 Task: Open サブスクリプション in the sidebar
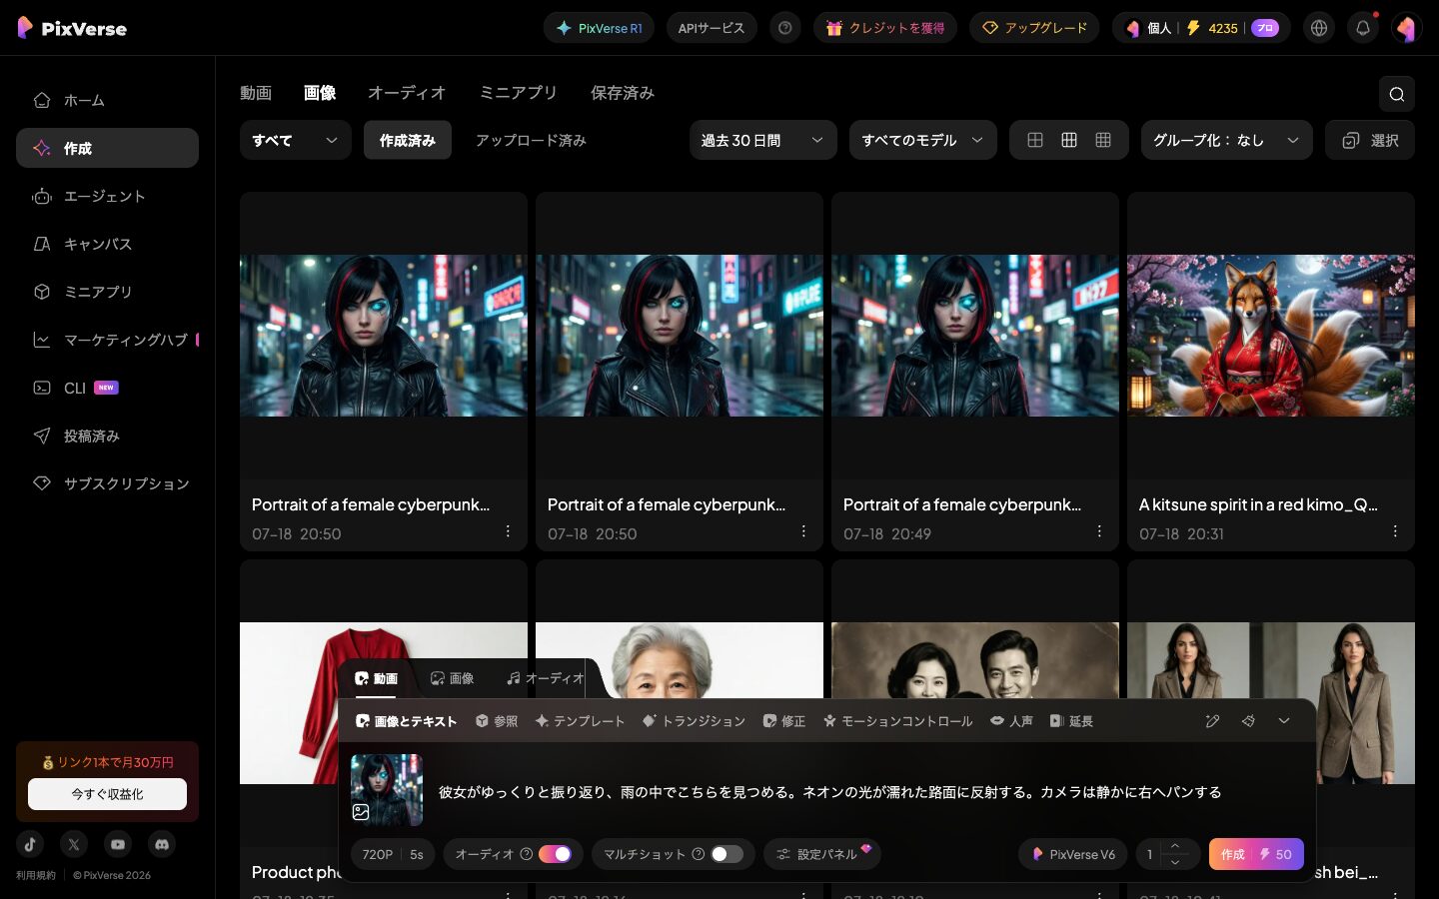tap(107, 483)
